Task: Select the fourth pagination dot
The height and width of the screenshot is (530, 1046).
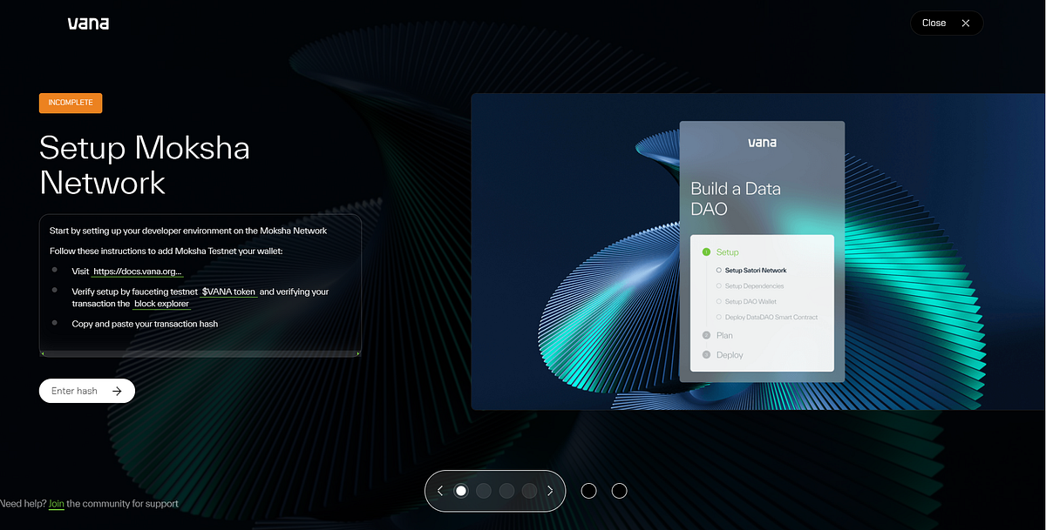Action: tap(528, 491)
